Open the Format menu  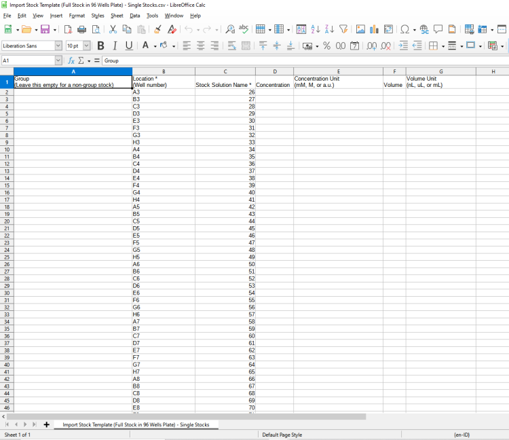click(77, 15)
